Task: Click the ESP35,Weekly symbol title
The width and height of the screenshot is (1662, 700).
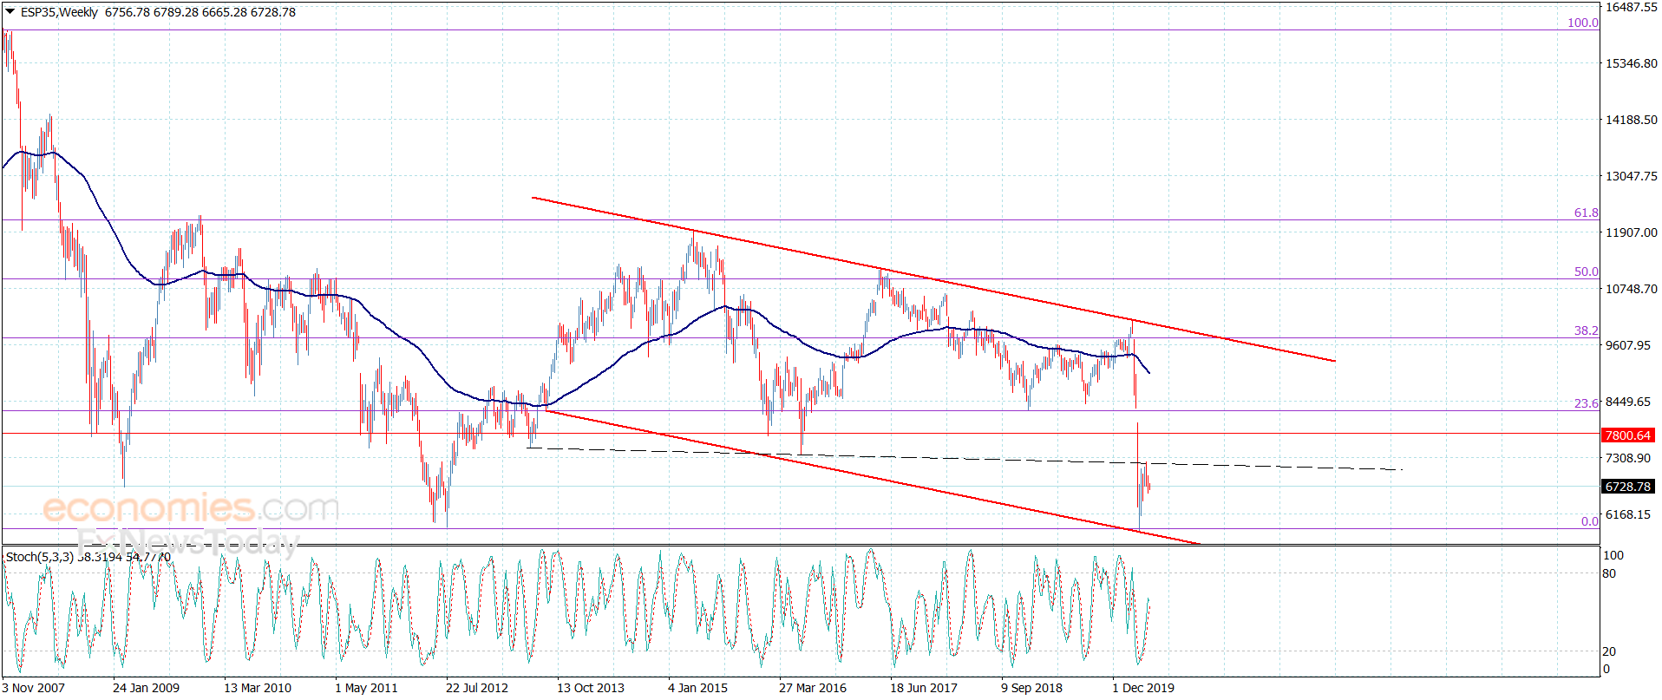Action: (x=59, y=12)
